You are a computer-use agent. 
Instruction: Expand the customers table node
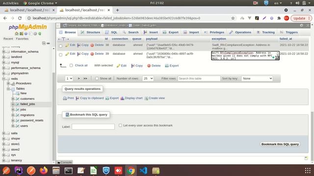click(x=13, y=99)
